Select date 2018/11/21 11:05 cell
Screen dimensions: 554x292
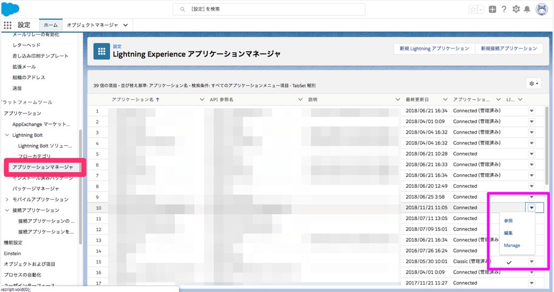426,208
